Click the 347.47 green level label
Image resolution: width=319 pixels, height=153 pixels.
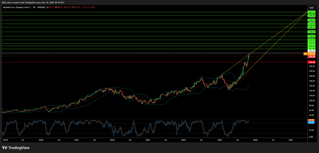coord(311,40)
